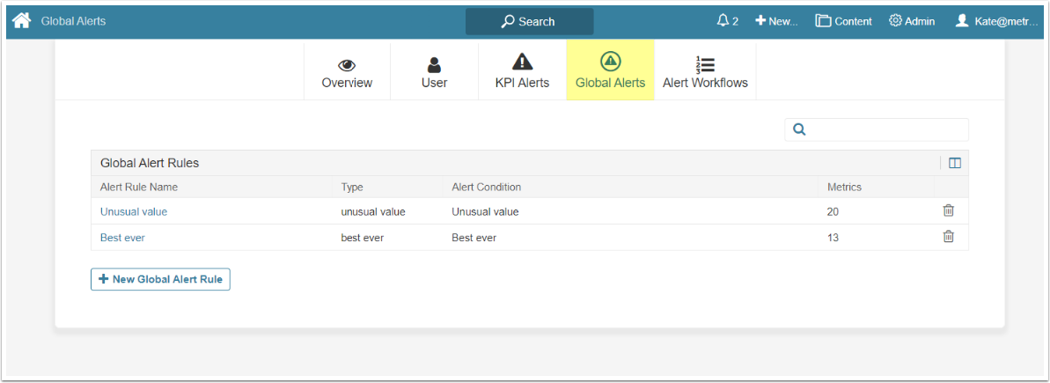Image resolution: width=1050 pixels, height=383 pixels.
Task: Toggle the table columns chooser icon
Action: pos(955,163)
